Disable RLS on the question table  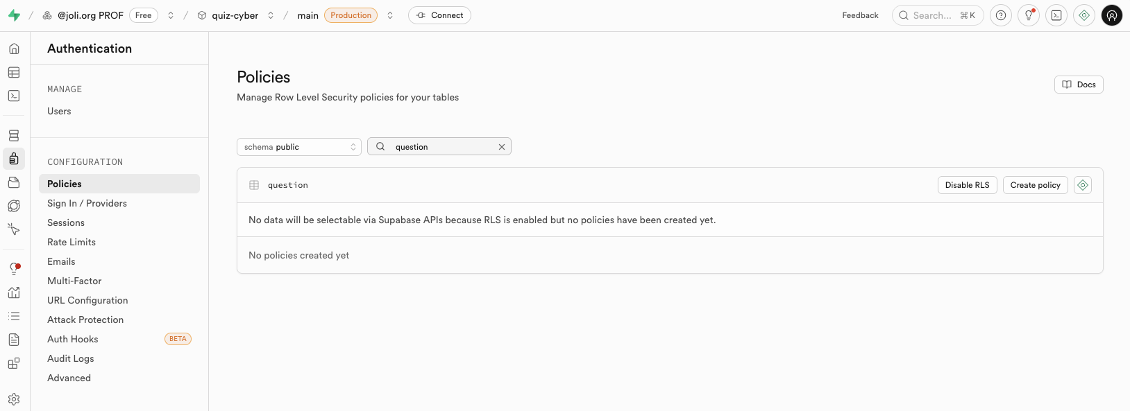click(x=967, y=185)
